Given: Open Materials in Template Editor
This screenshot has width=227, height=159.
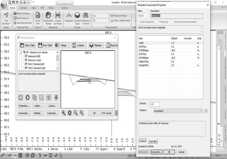Looking at the screenshot, I should coord(96,45).
